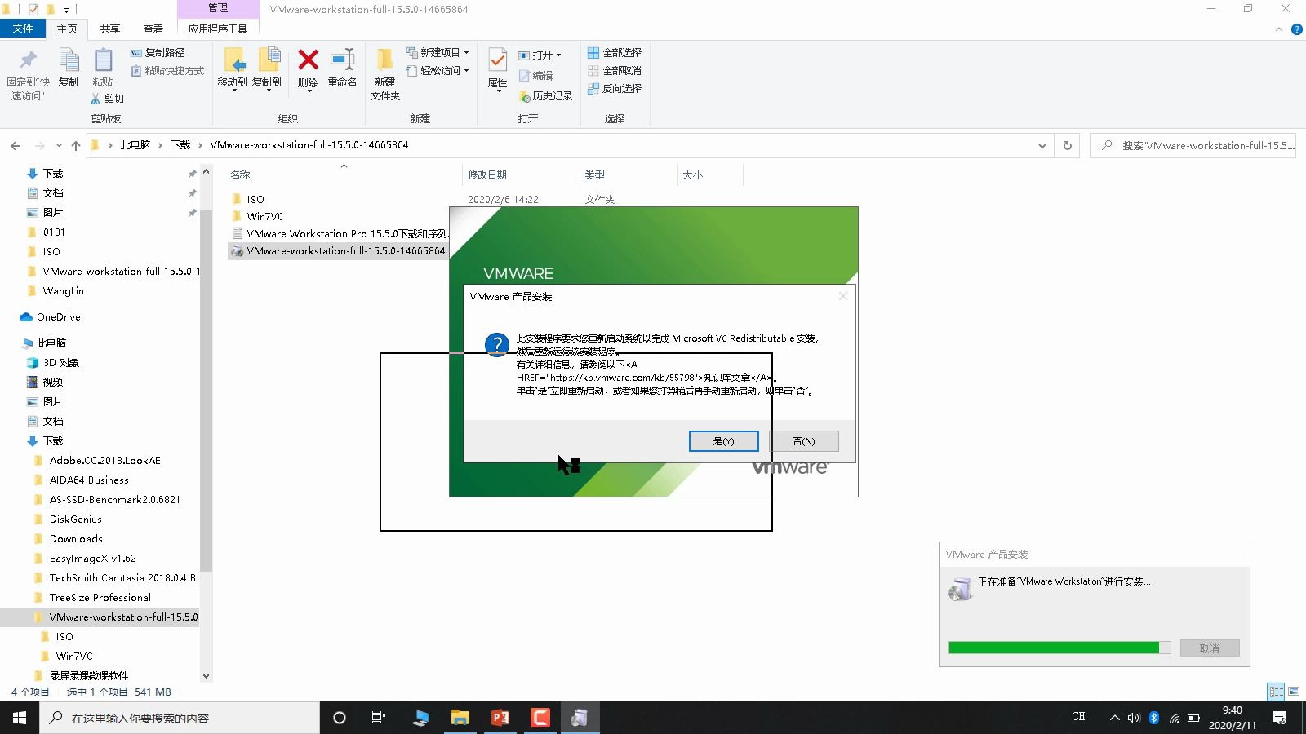Open the 新建项目 dropdown arrow
The width and height of the screenshot is (1306, 734).
465,52
